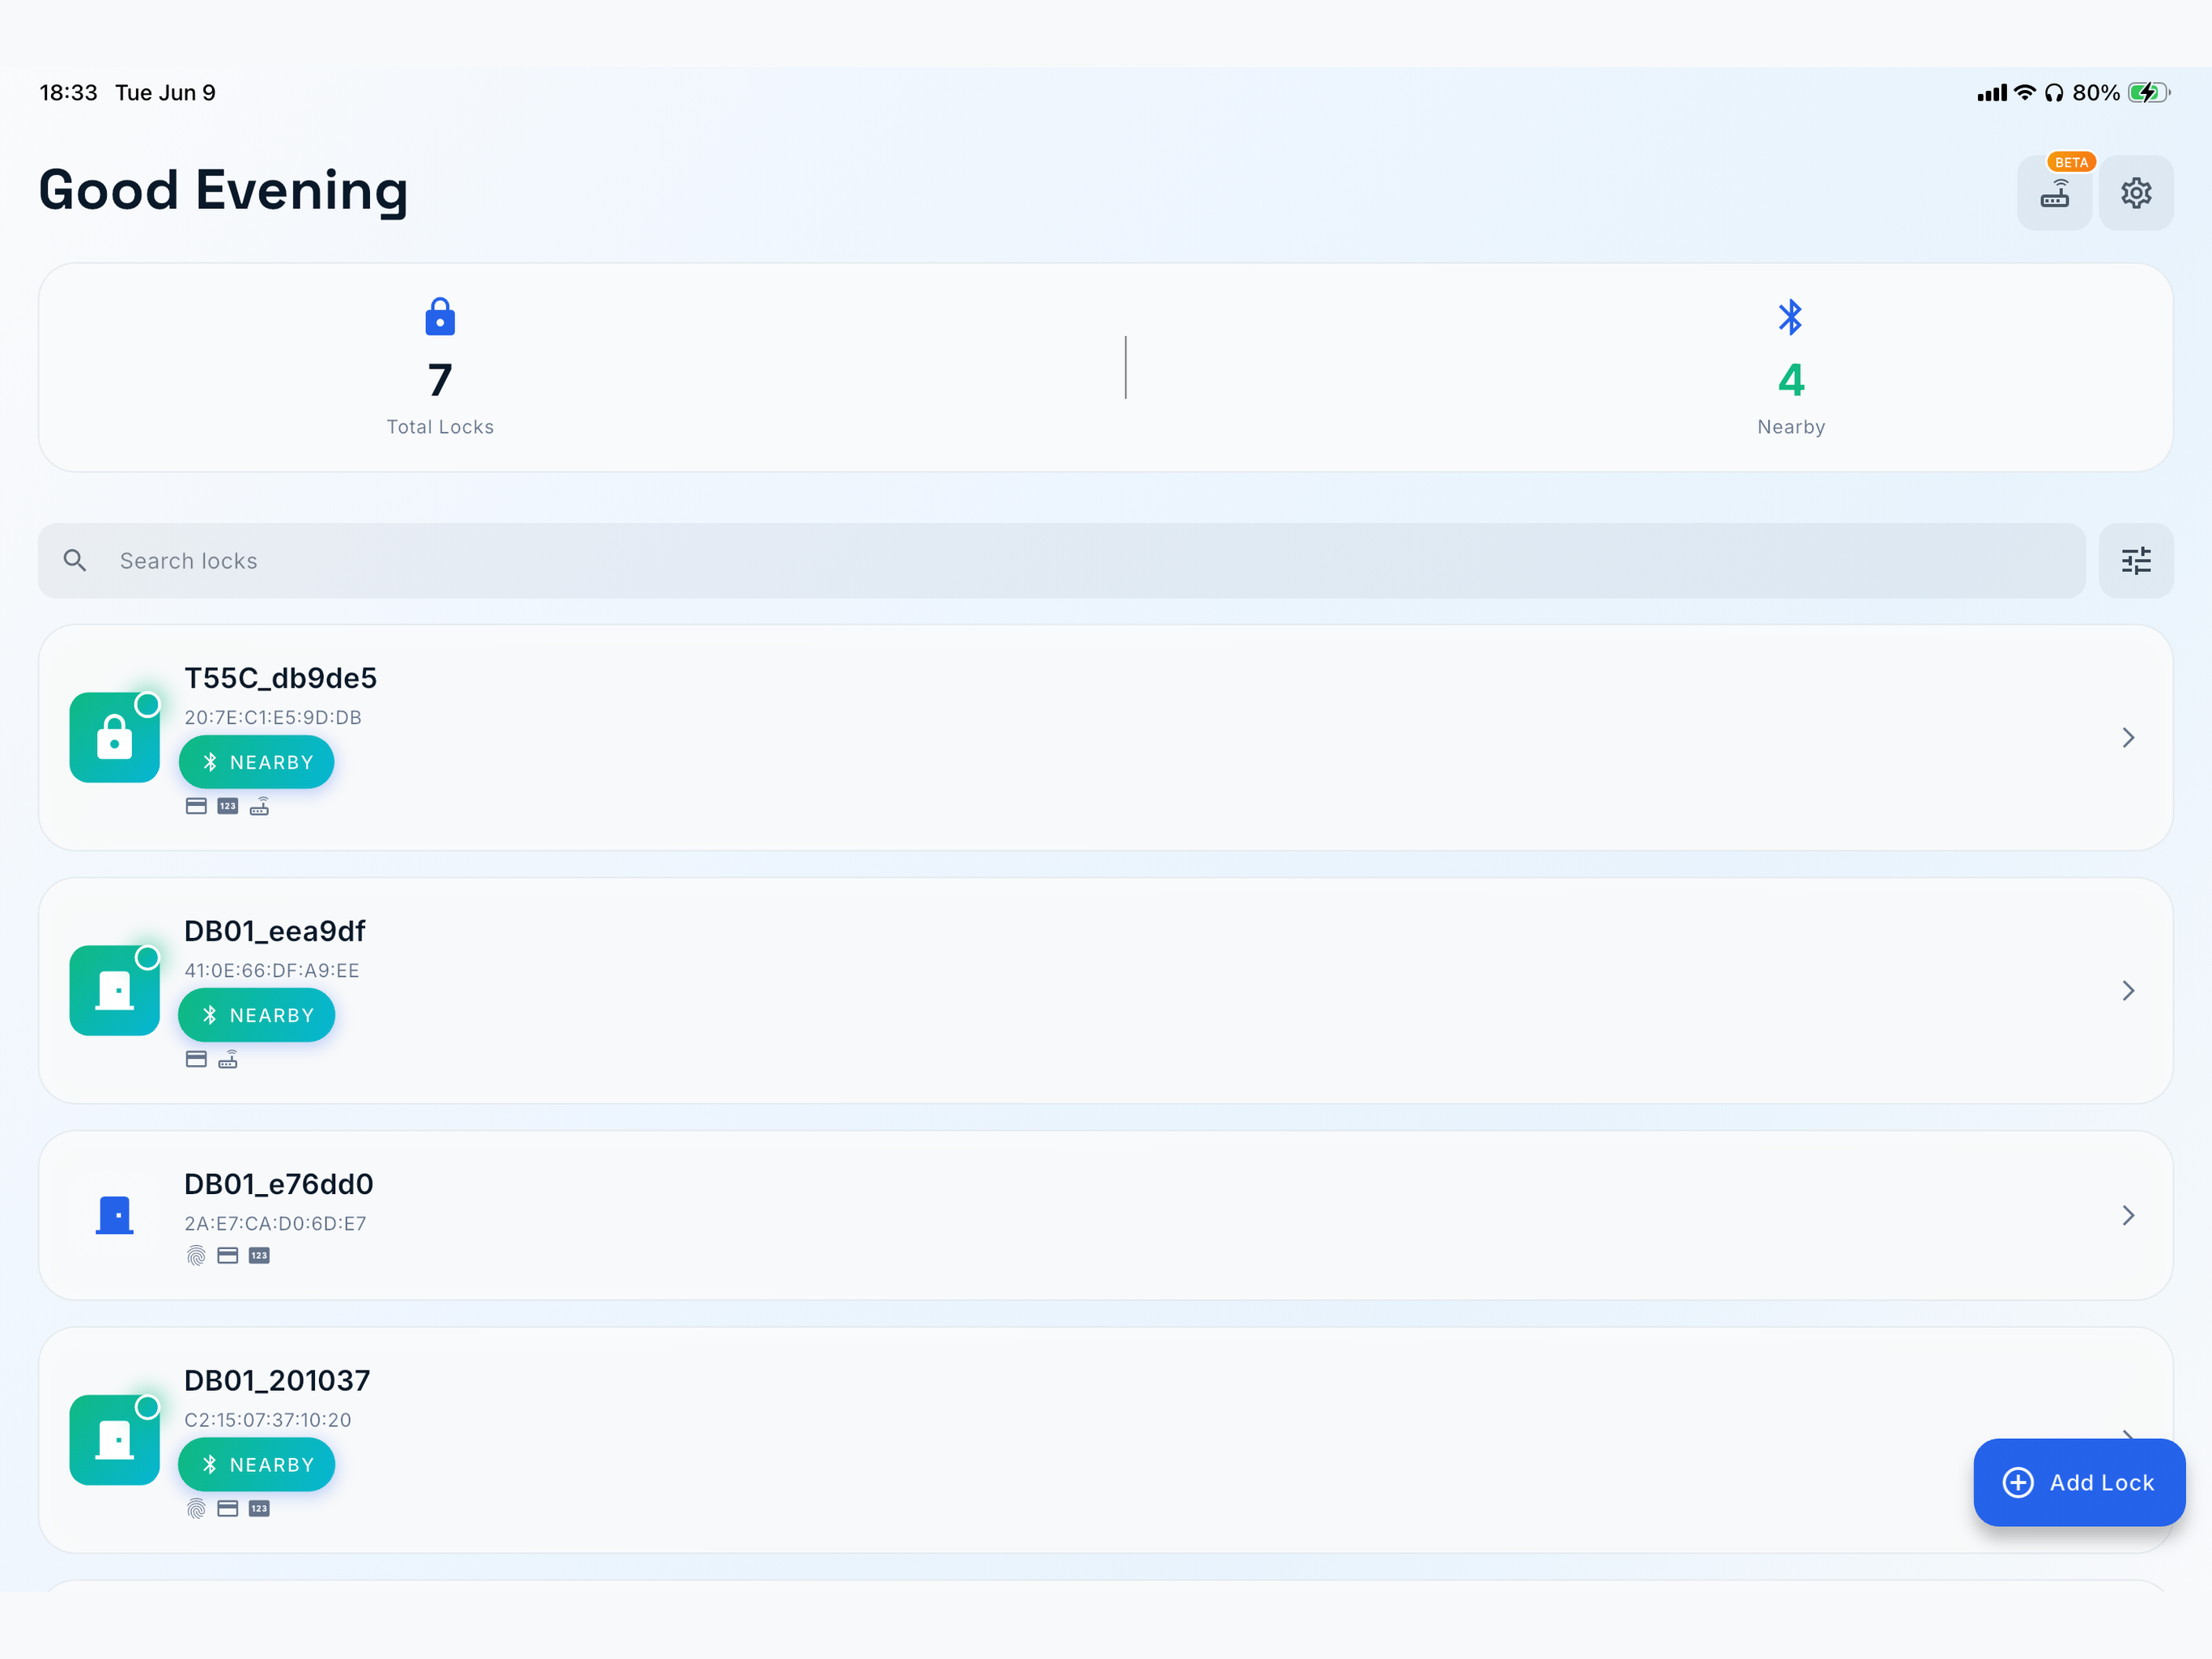The width and height of the screenshot is (2212, 1659).
Task: Tap the blue padlock Total Locks icon
Action: coord(440,316)
